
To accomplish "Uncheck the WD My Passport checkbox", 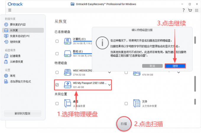I will point(57,85).
